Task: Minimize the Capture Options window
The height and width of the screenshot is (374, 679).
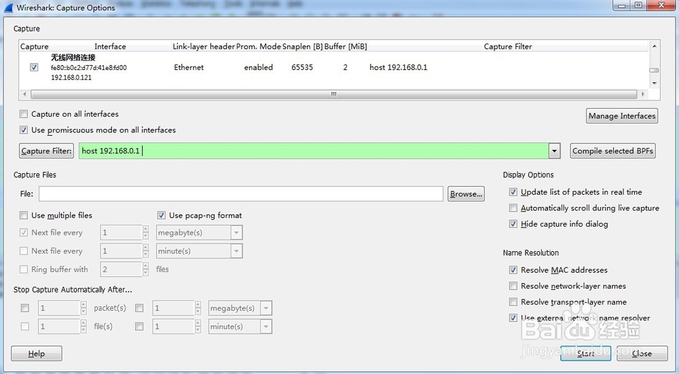Action: 622,5
